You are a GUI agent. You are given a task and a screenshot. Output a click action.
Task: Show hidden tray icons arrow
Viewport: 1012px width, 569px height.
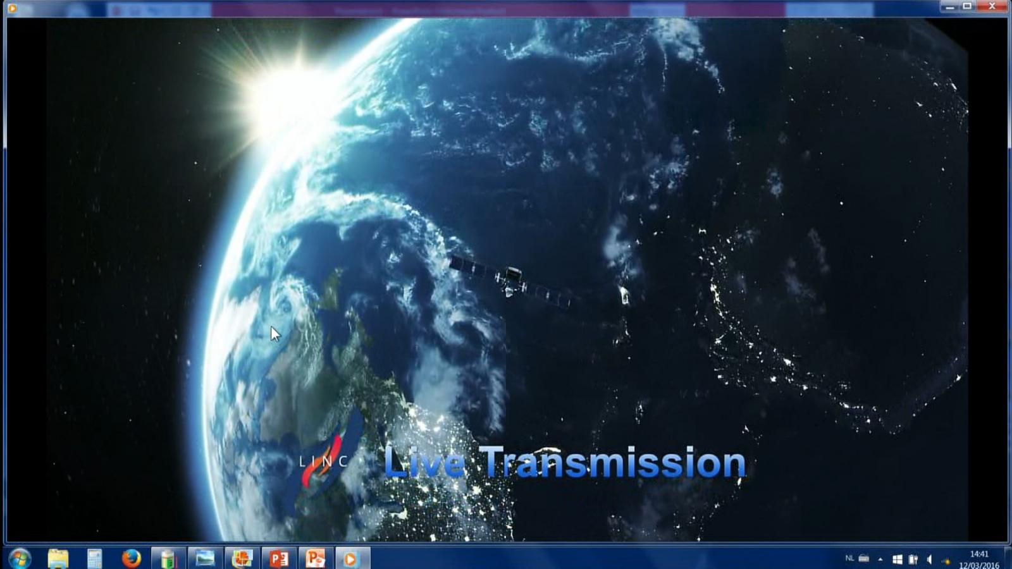click(x=880, y=559)
